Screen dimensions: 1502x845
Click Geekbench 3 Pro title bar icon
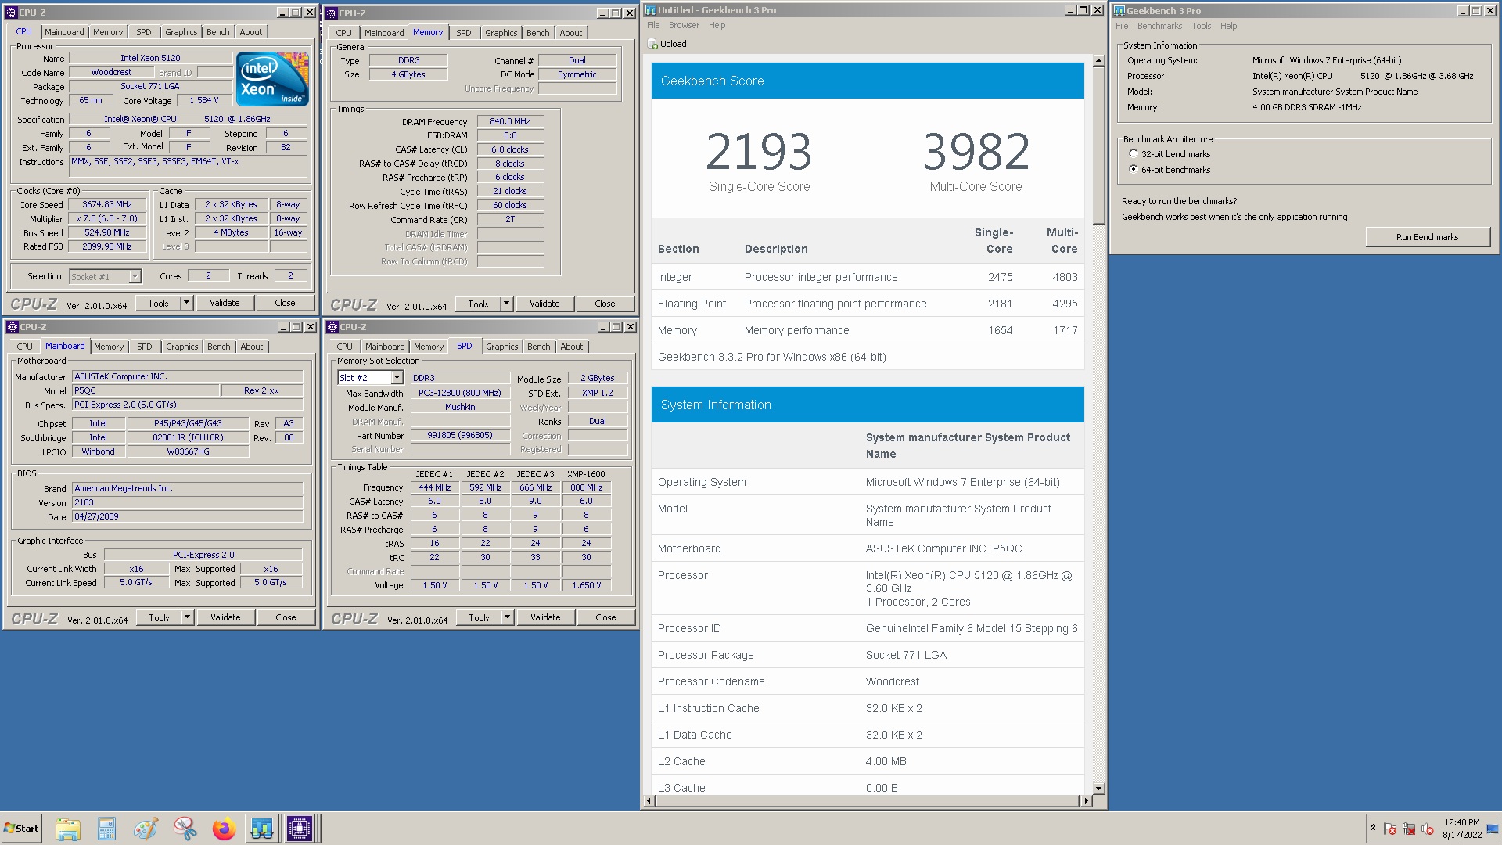1119,11
